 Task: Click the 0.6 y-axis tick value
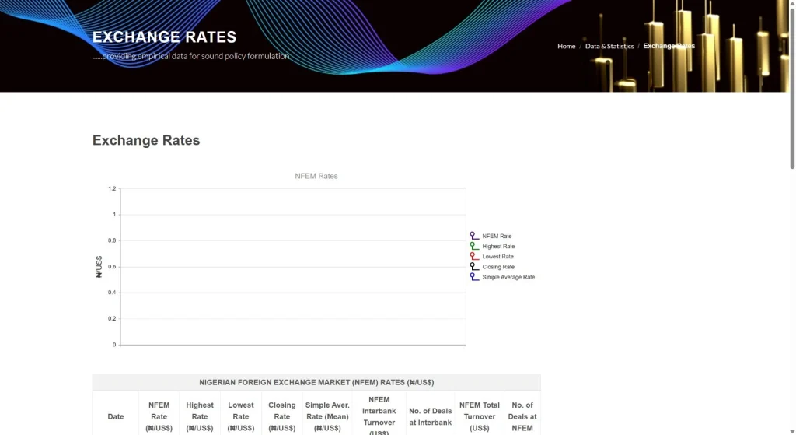(x=112, y=266)
